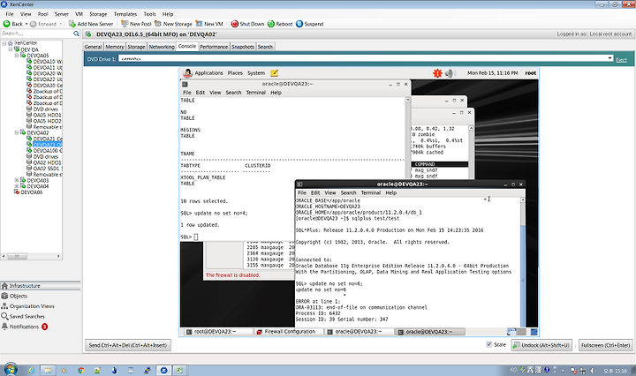The image size is (636, 376).
Task: Click the New Pool toolbar icon
Action: tap(125, 24)
